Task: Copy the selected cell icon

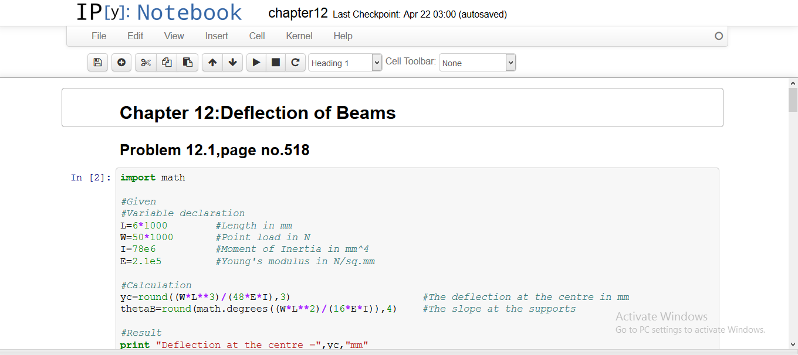Action: [x=167, y=63]
